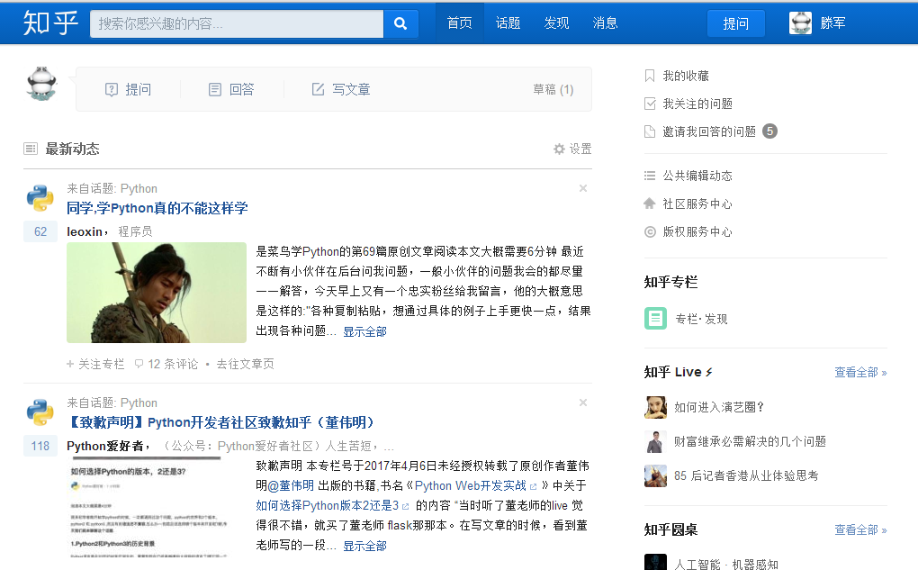Open 12 条评论 comments
The image size is (918, 570).
166,364
